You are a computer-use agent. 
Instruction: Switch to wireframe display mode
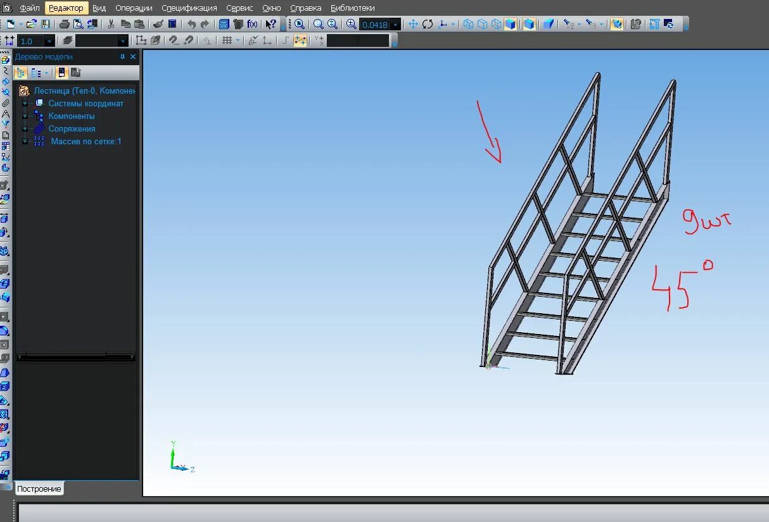[x=468, y=24]
